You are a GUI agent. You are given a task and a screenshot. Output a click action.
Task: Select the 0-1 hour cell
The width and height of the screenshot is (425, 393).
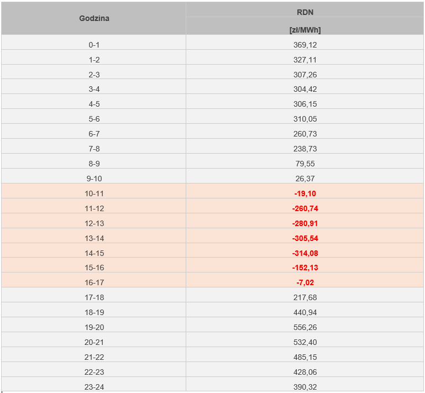tap(94, 45)
